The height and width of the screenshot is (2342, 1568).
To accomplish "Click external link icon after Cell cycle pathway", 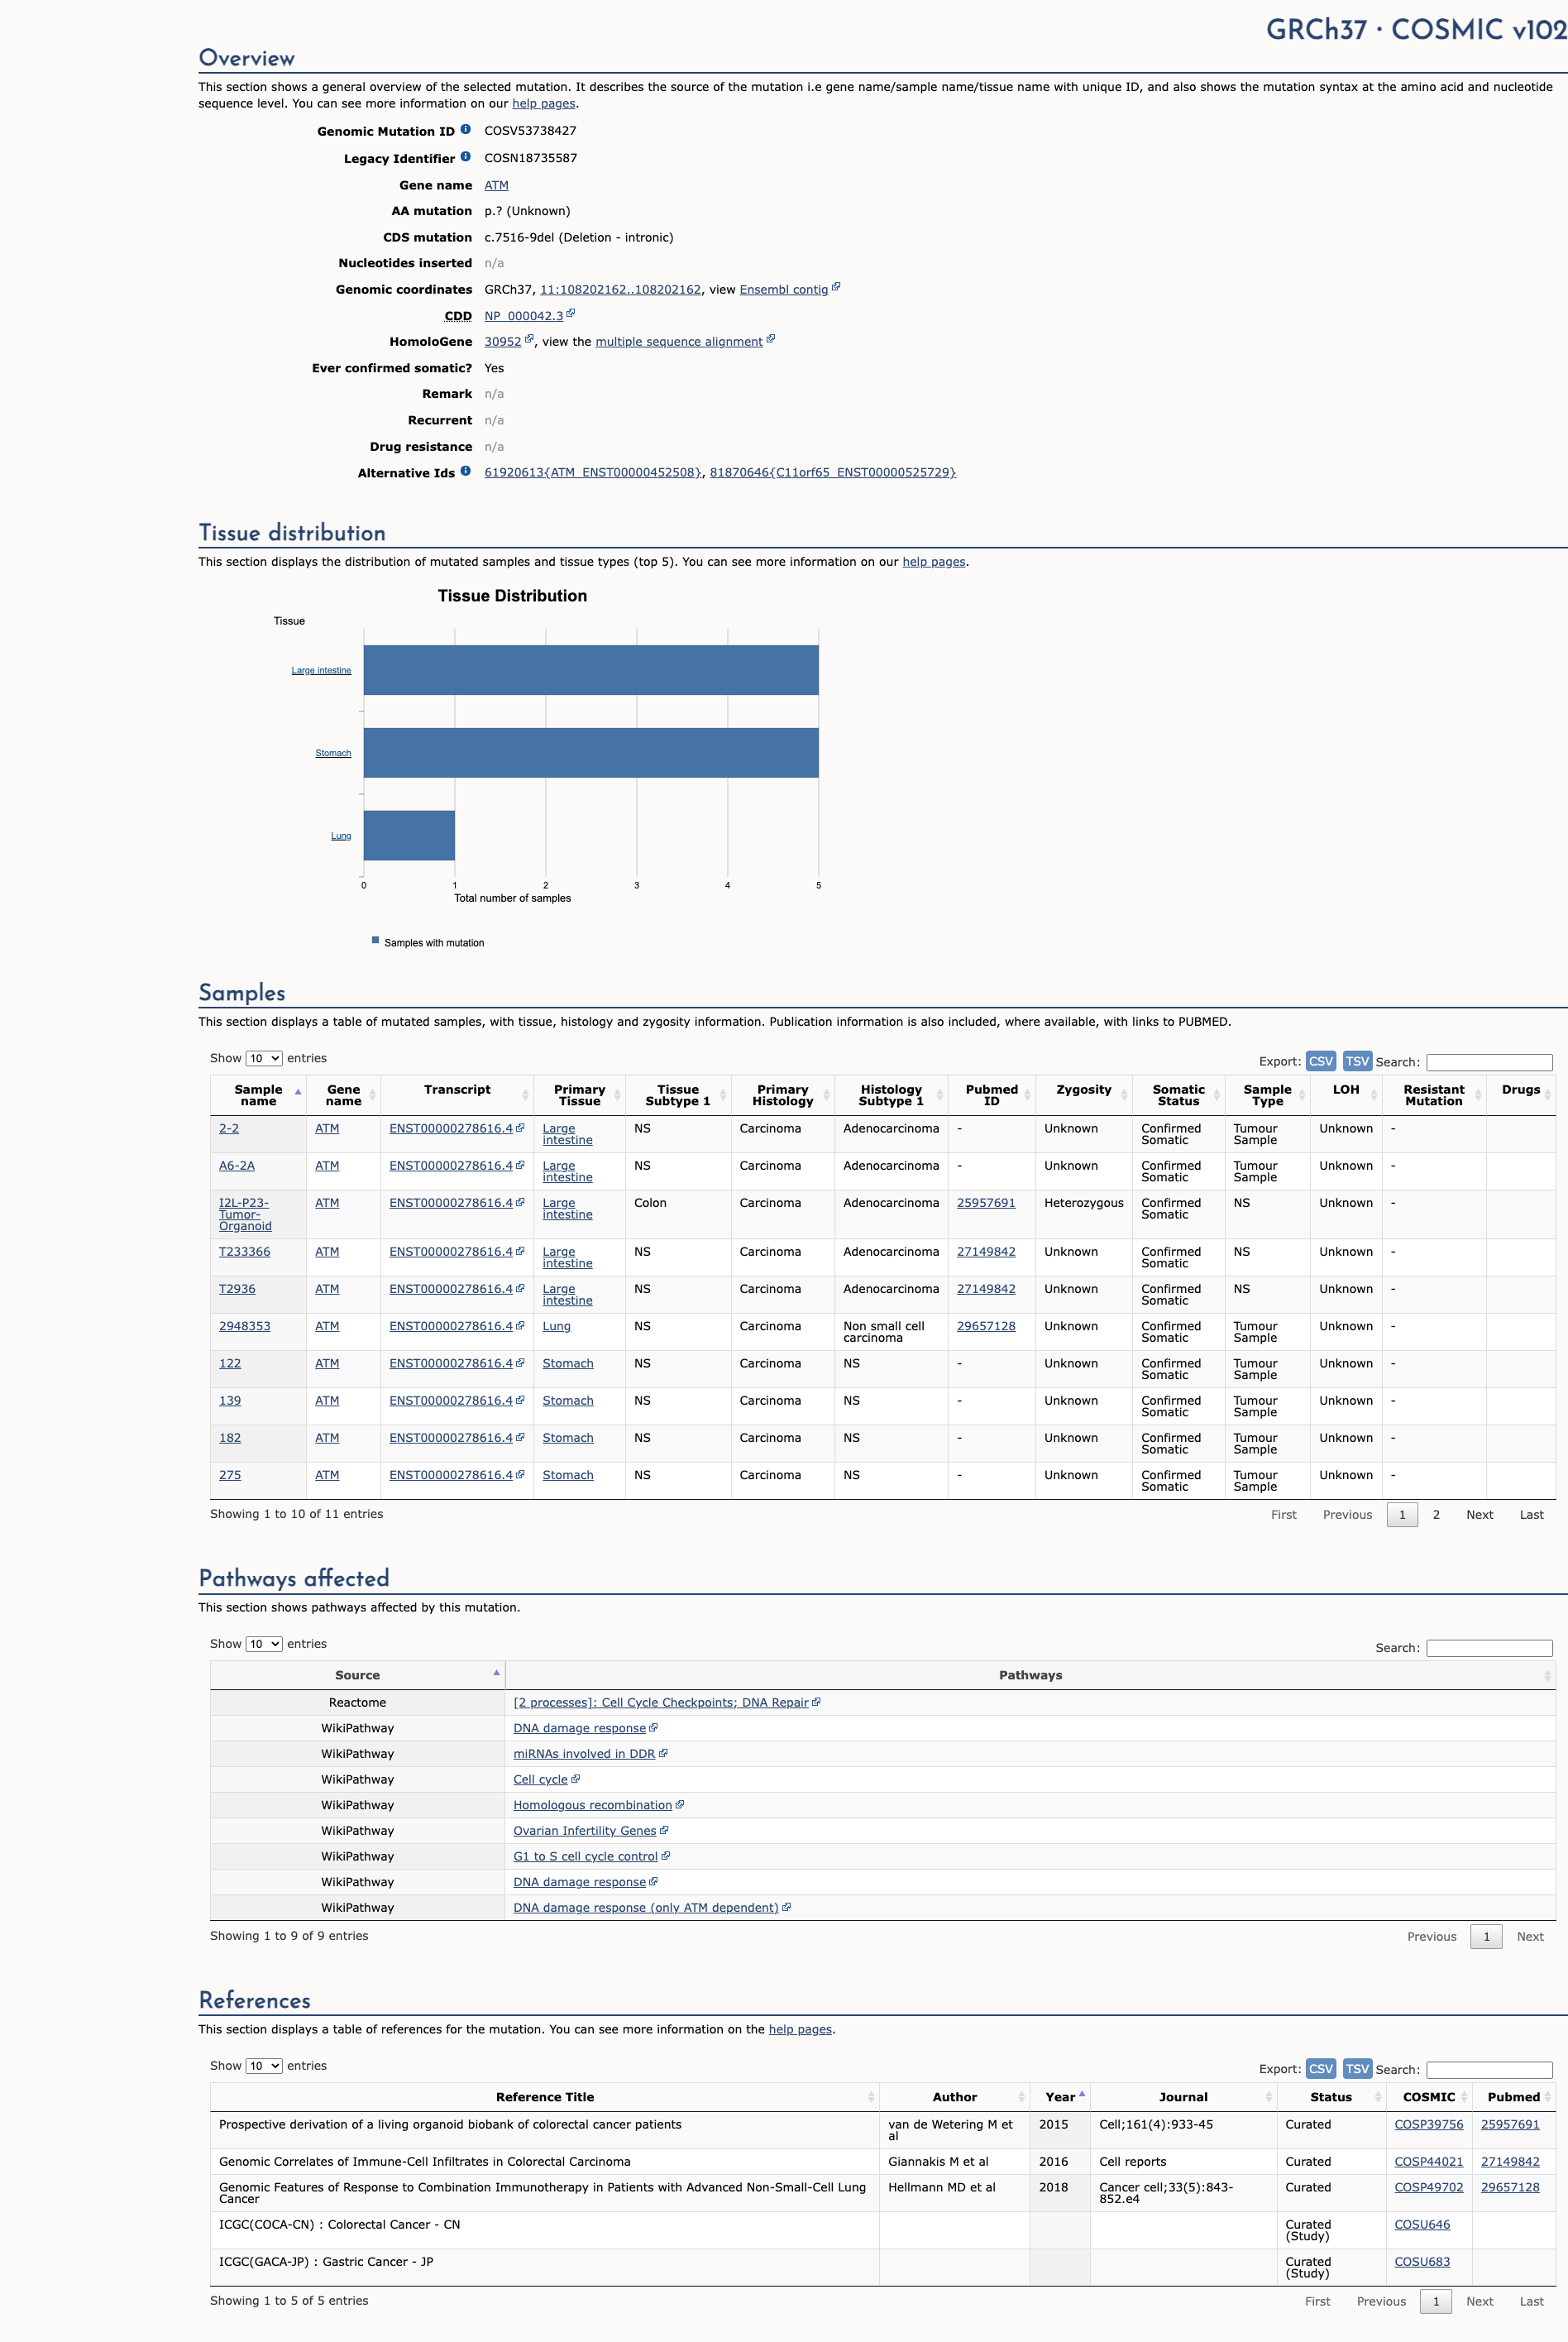I will coord(575,1779).
